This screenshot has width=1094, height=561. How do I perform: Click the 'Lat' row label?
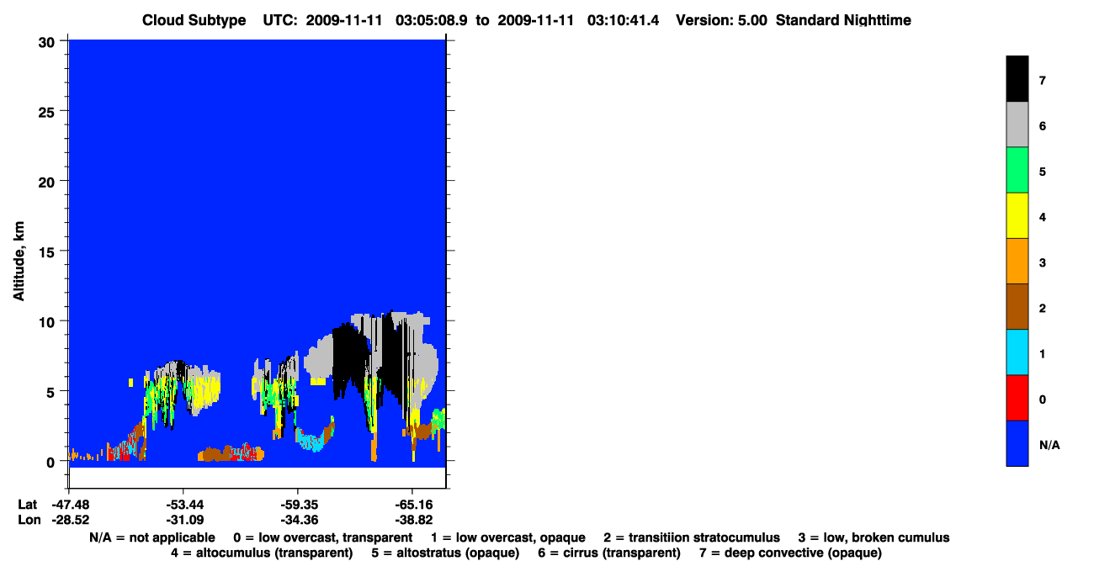pyautogui.click(x=28, y=505)
